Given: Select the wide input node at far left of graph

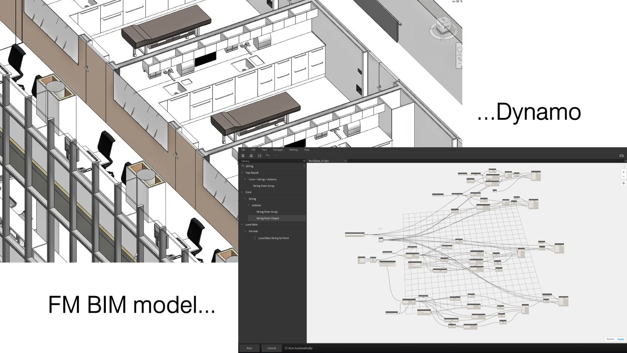Looking at the screenshot, I should pyautogui.click(x=354, y=235).
